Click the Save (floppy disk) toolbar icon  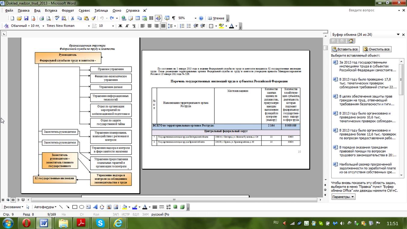point(26,18)
